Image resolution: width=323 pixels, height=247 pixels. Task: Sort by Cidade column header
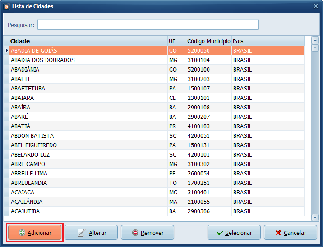[88, 41]
